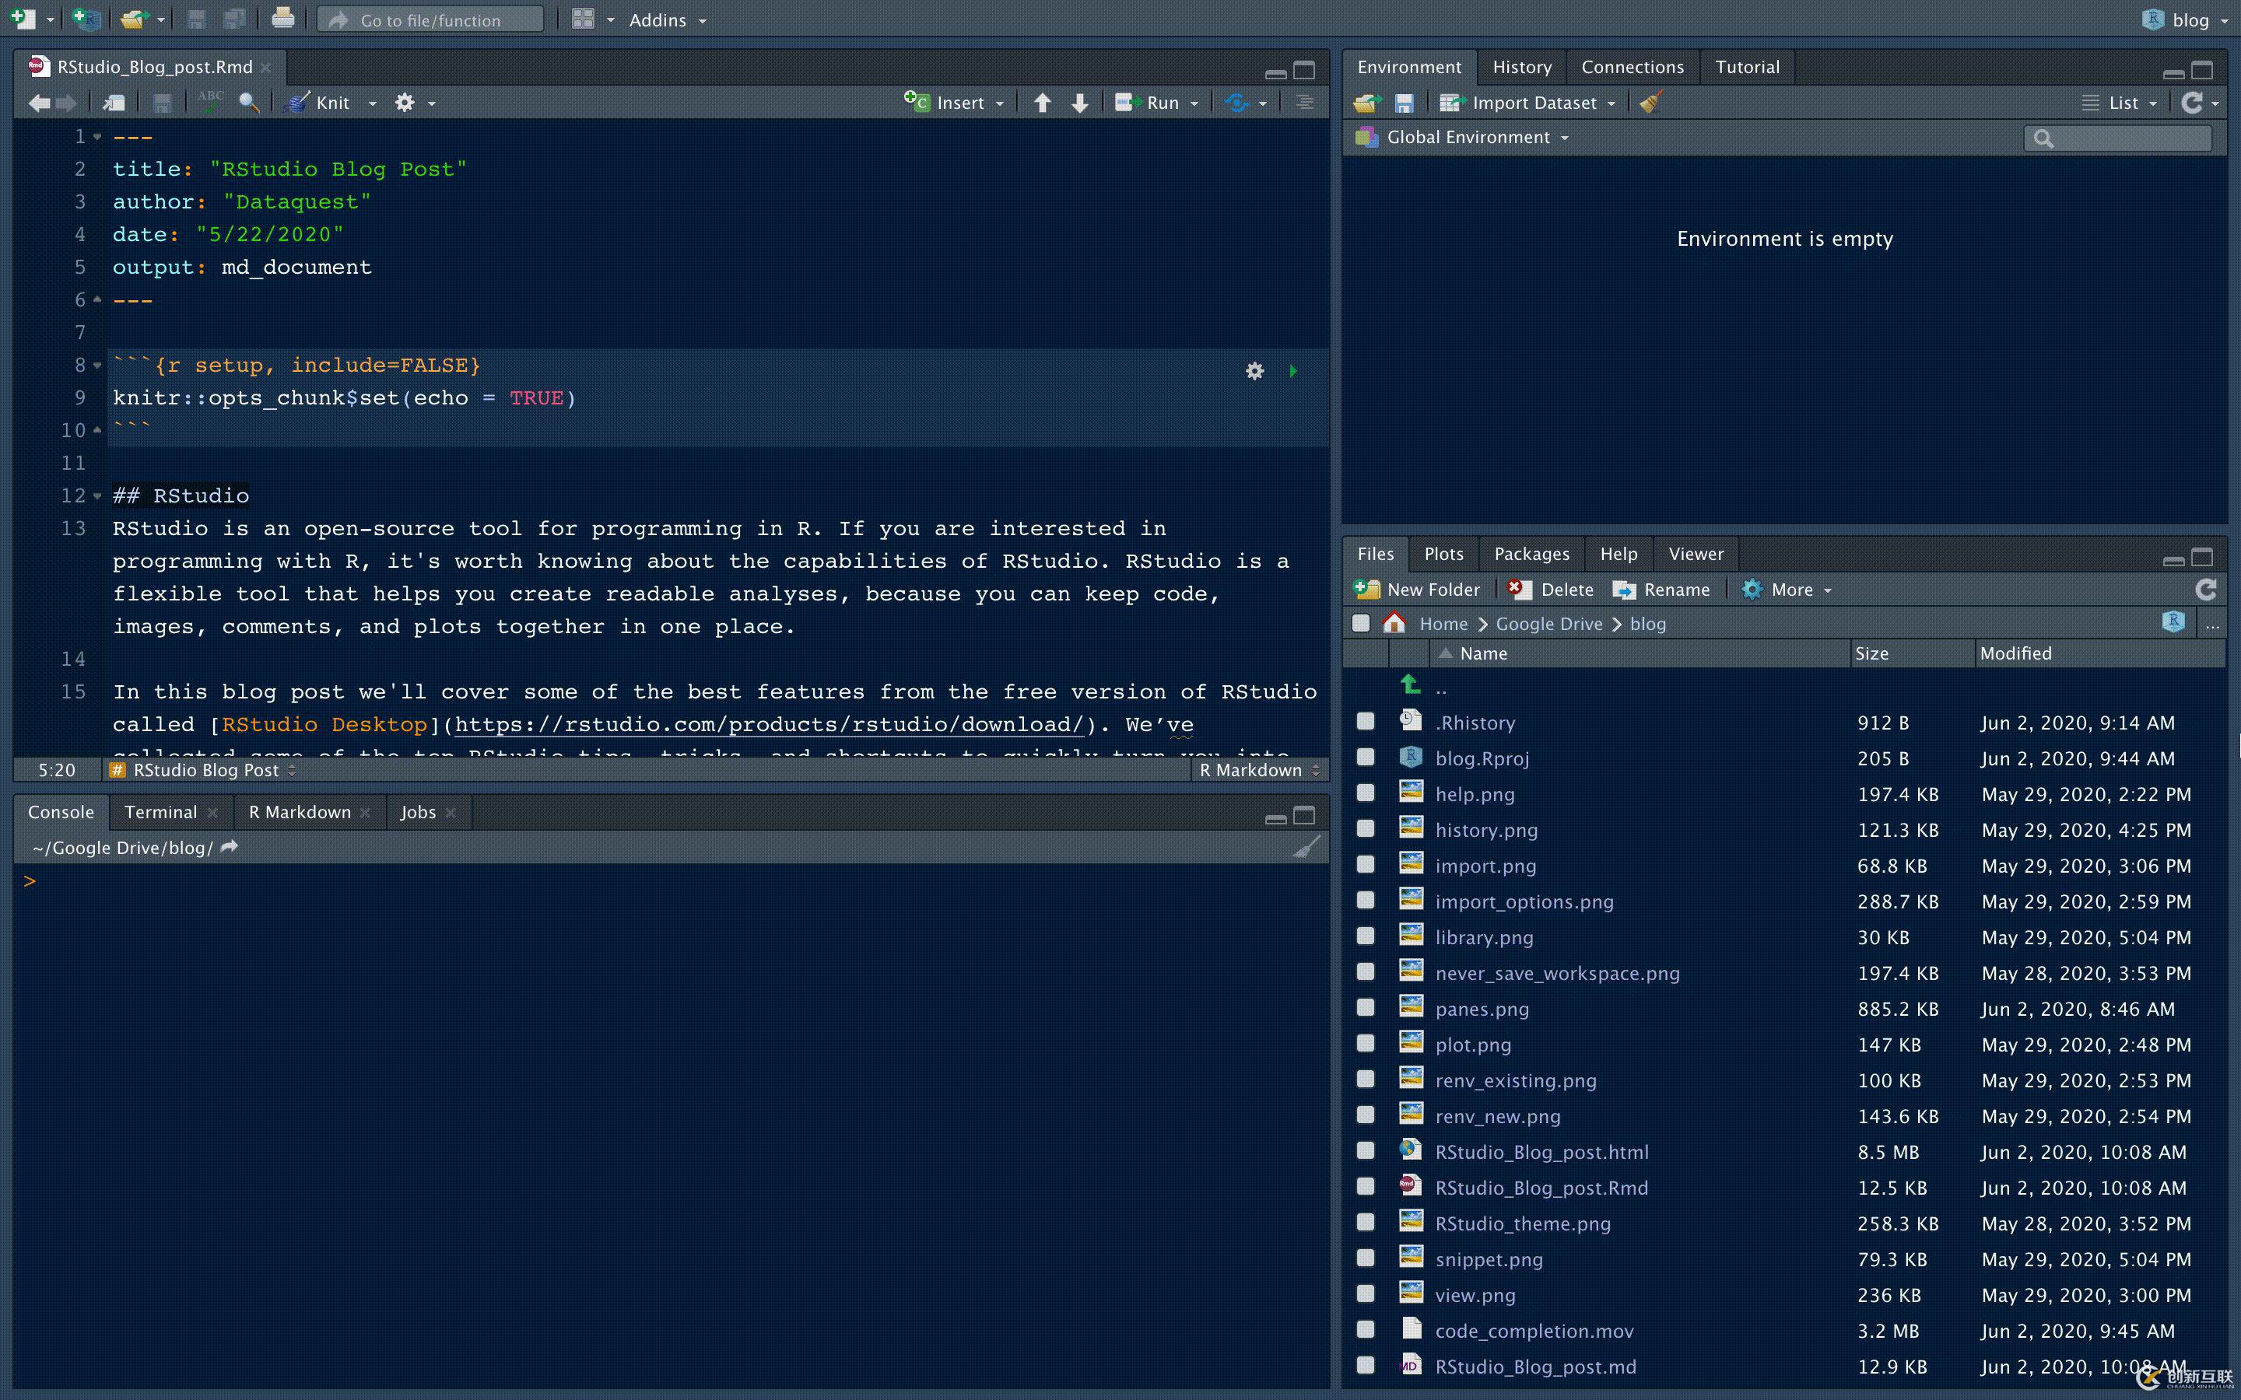2241x1400 pixels.
Task: Click the clear environment broom icon
Action: pyautogui.click(x=1650, y=103)
